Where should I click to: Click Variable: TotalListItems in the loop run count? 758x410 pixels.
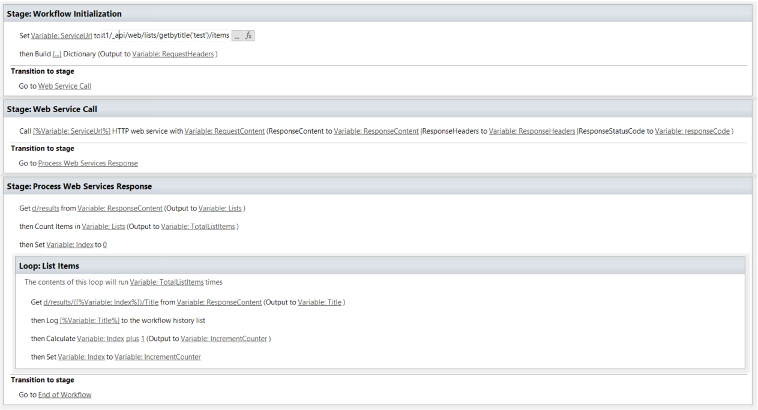[x=167, y=282]
